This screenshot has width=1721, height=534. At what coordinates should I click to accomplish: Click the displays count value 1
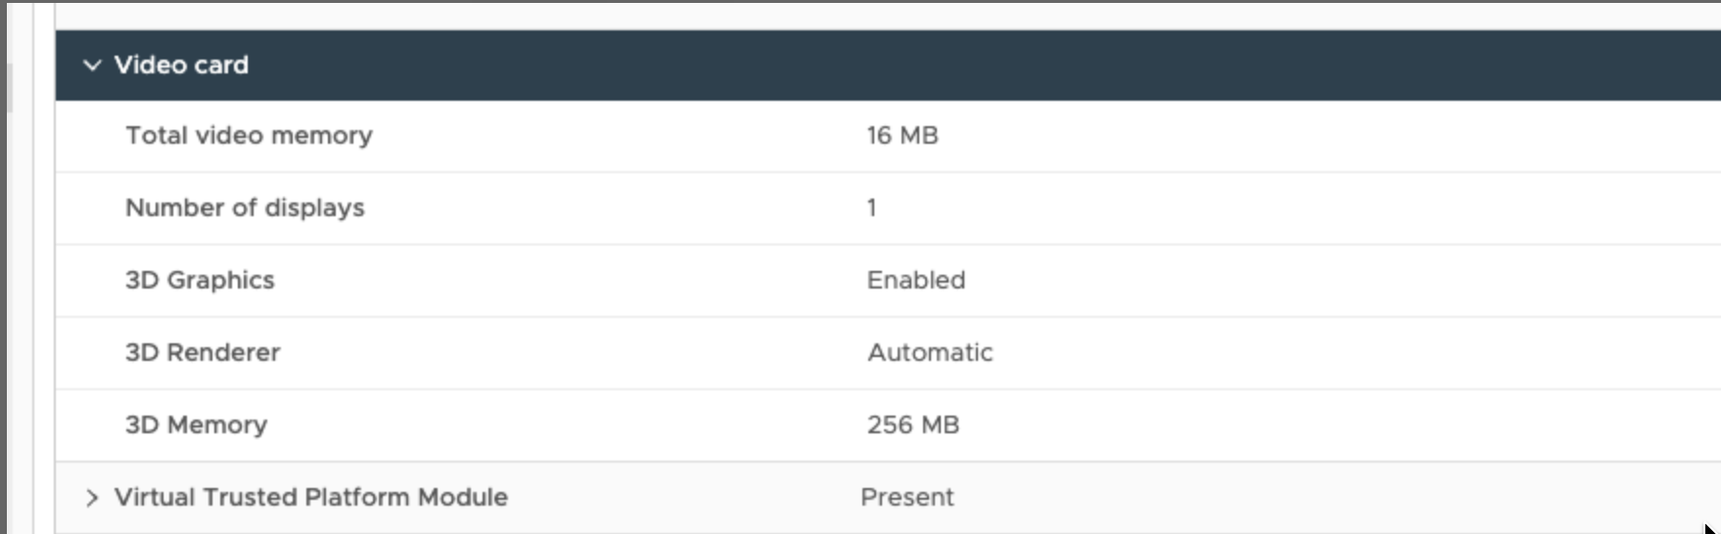871,208
